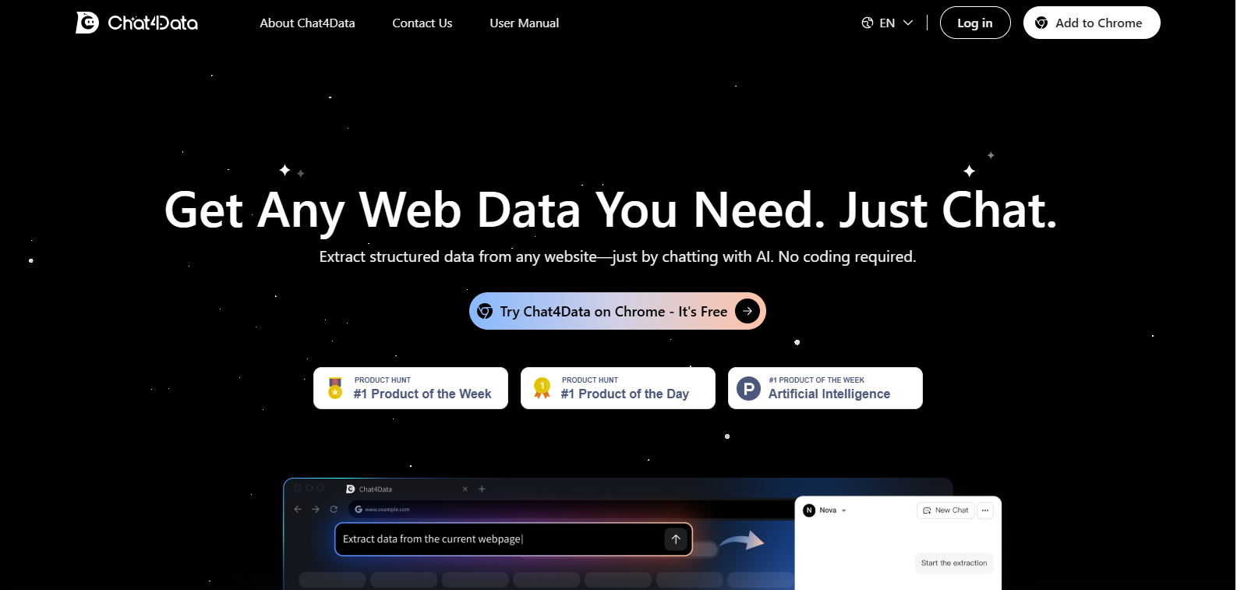Expand the Nova account dropdown
1237x590 pixels.
point(843,511)
